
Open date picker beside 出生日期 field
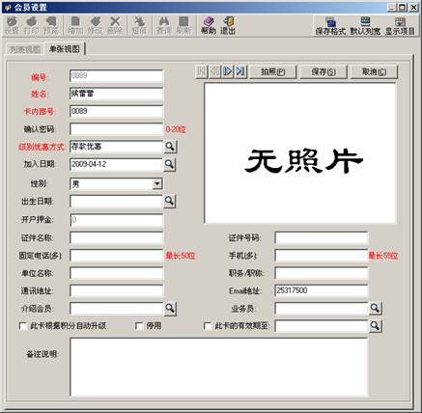169,202
